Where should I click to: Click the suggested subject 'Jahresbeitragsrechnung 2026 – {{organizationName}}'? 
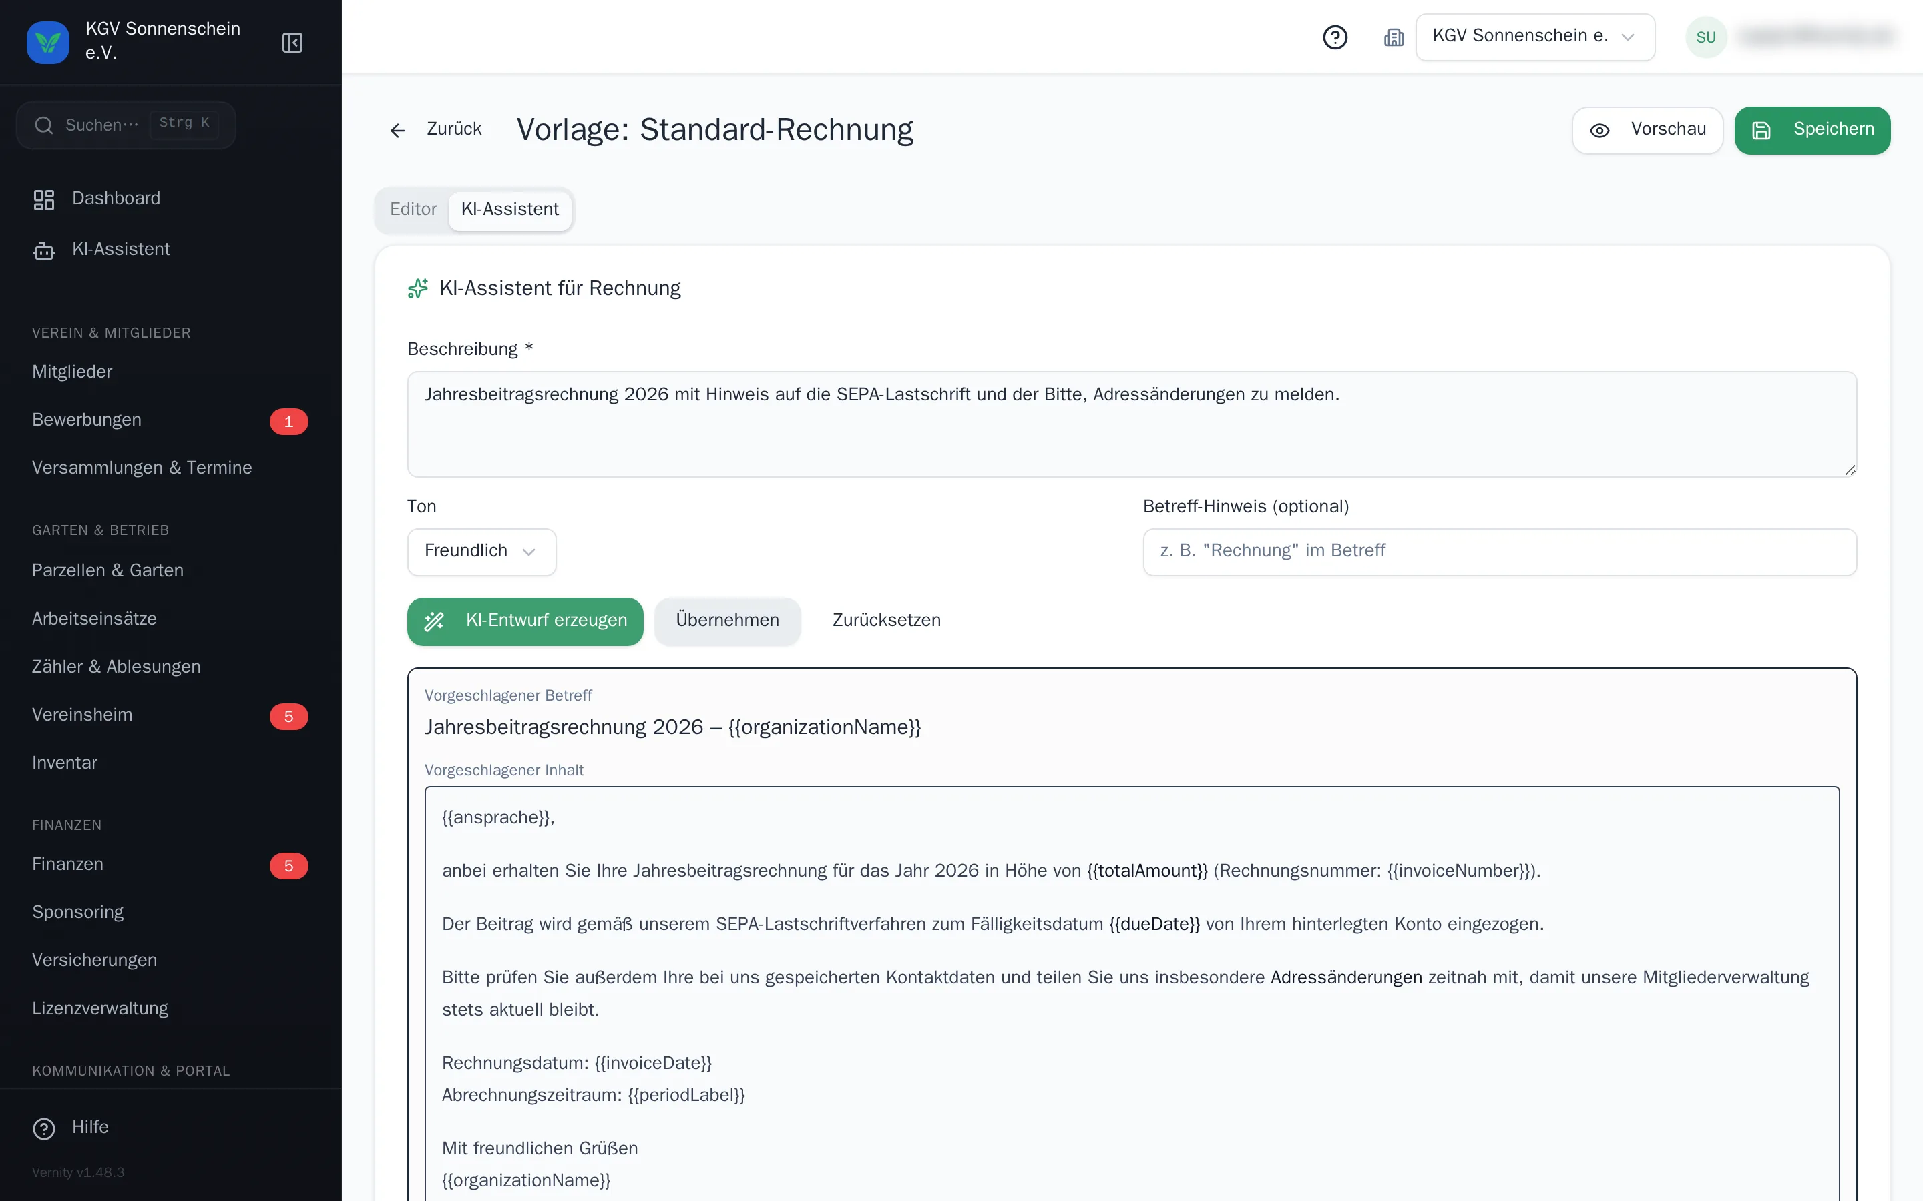672,727
